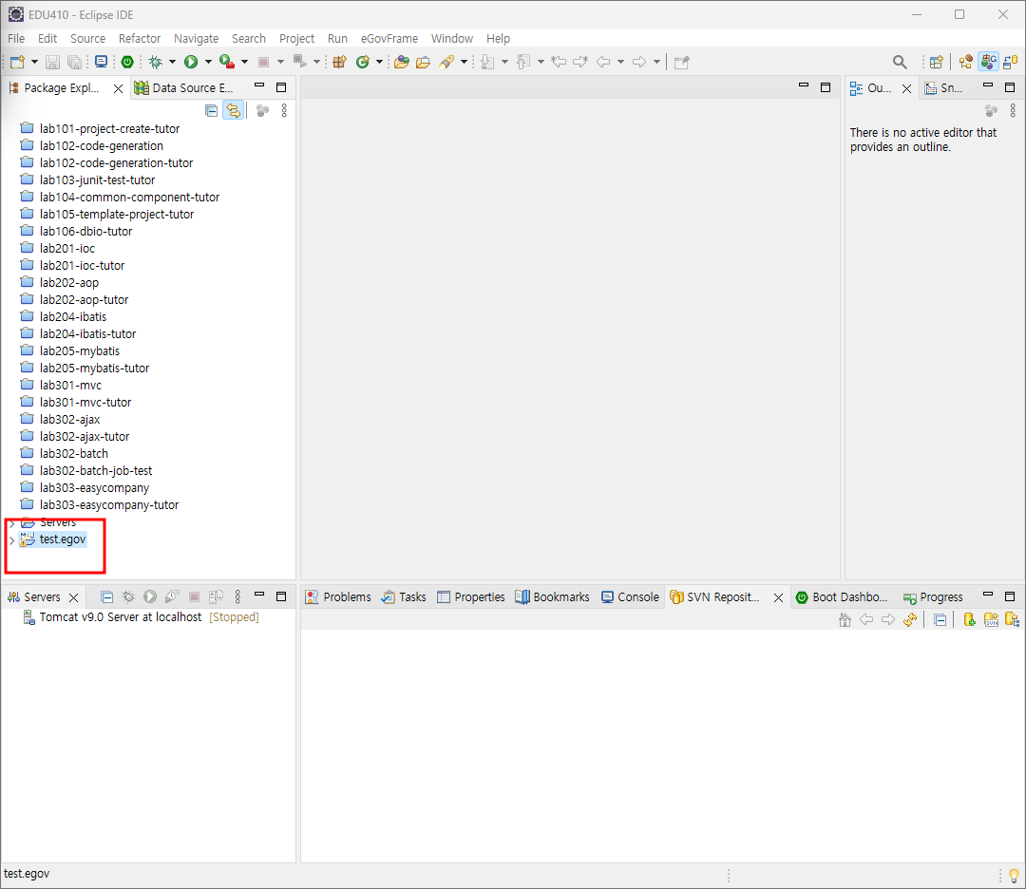This screenshot has width=1026, height=889.
Task: Click the Open Task folder icon
Action: tap(424, 62)
